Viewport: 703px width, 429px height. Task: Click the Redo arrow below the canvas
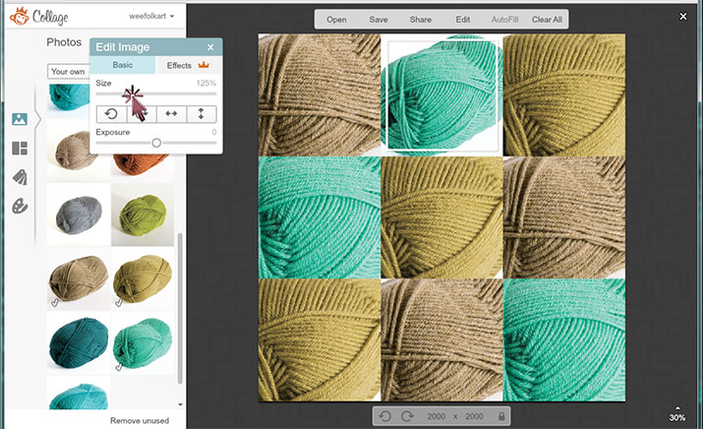[407, 416]
